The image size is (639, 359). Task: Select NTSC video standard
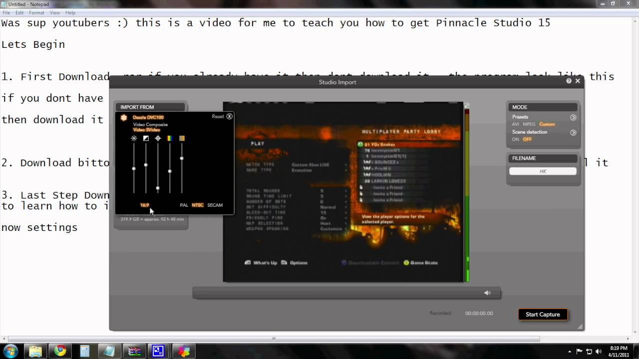pos(198,205)
